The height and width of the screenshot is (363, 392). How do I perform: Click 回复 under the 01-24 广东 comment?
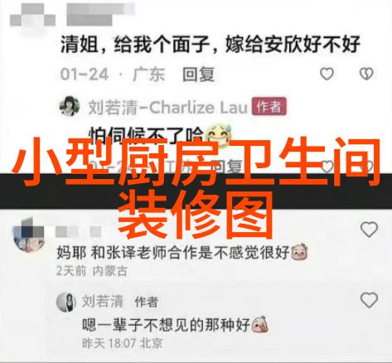coord(198,75)
